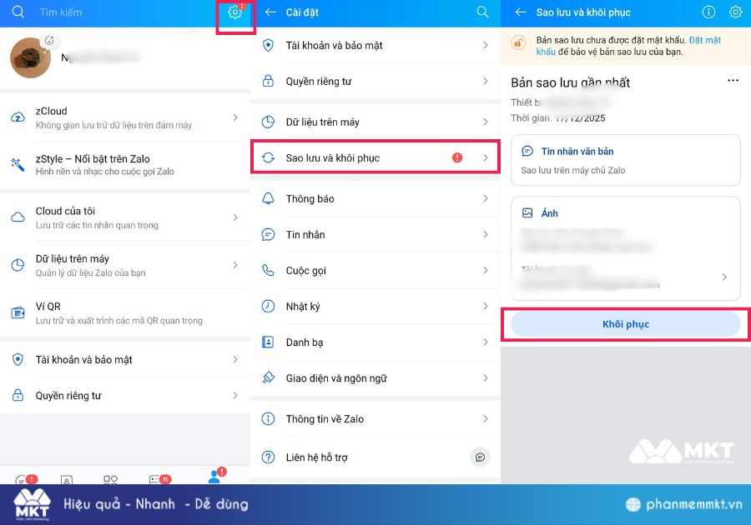Expand the Sao lưu và khôi phục row
751x525 pixels.
[x=375, y=156]
